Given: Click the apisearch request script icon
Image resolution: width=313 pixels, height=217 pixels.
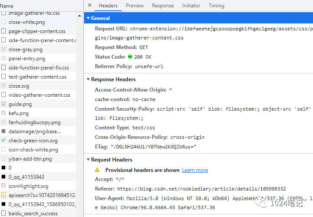Looking at the screenshot, I should tap(3, 195).
